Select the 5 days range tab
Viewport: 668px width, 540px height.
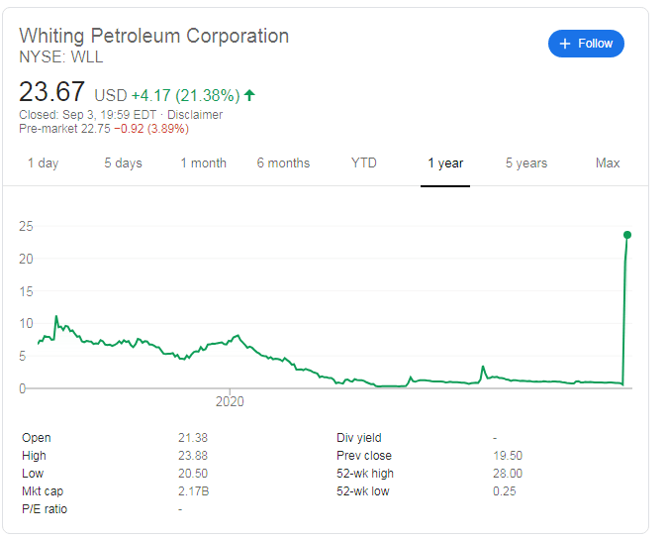pyautogui.click(x=123, y=163)
